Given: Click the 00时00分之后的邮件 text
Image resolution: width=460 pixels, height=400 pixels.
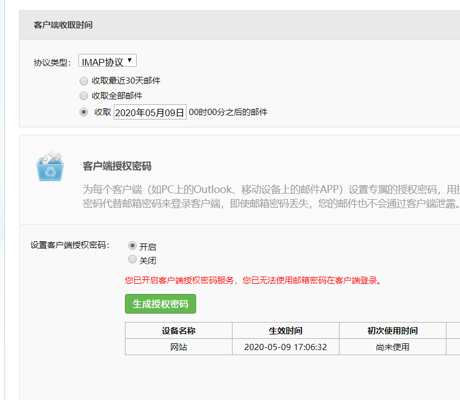Looking at the screenshot, I should pos(228,112).
